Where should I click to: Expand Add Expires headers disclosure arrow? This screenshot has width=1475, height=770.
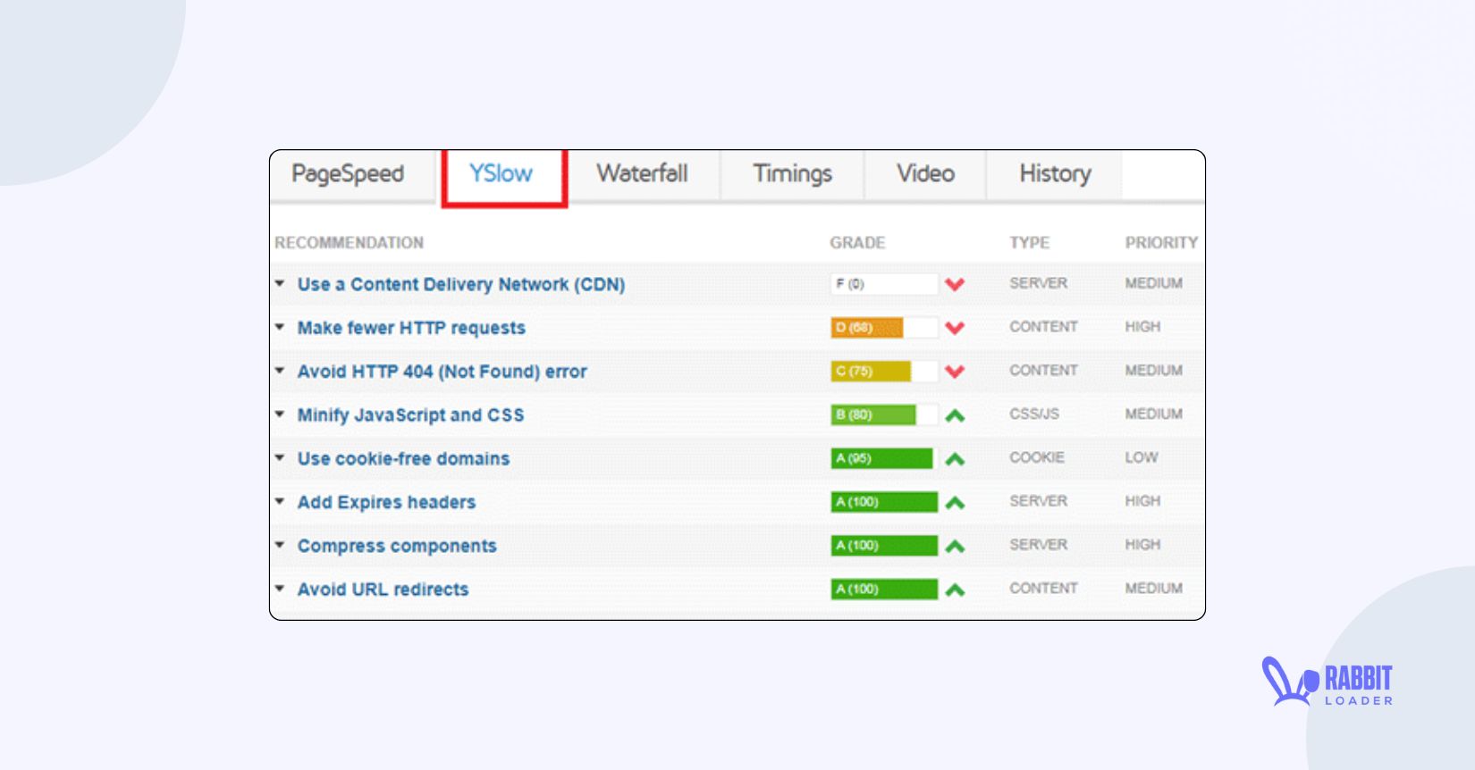tap(280, 502)
